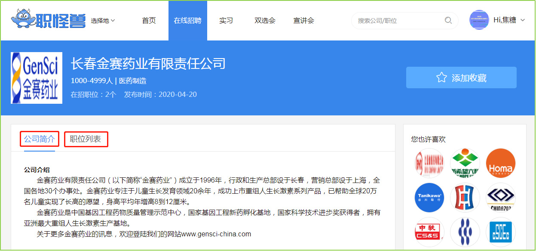Go to 首页 home menu
This screenshot has height=251, width=536.
pos(149,21)
